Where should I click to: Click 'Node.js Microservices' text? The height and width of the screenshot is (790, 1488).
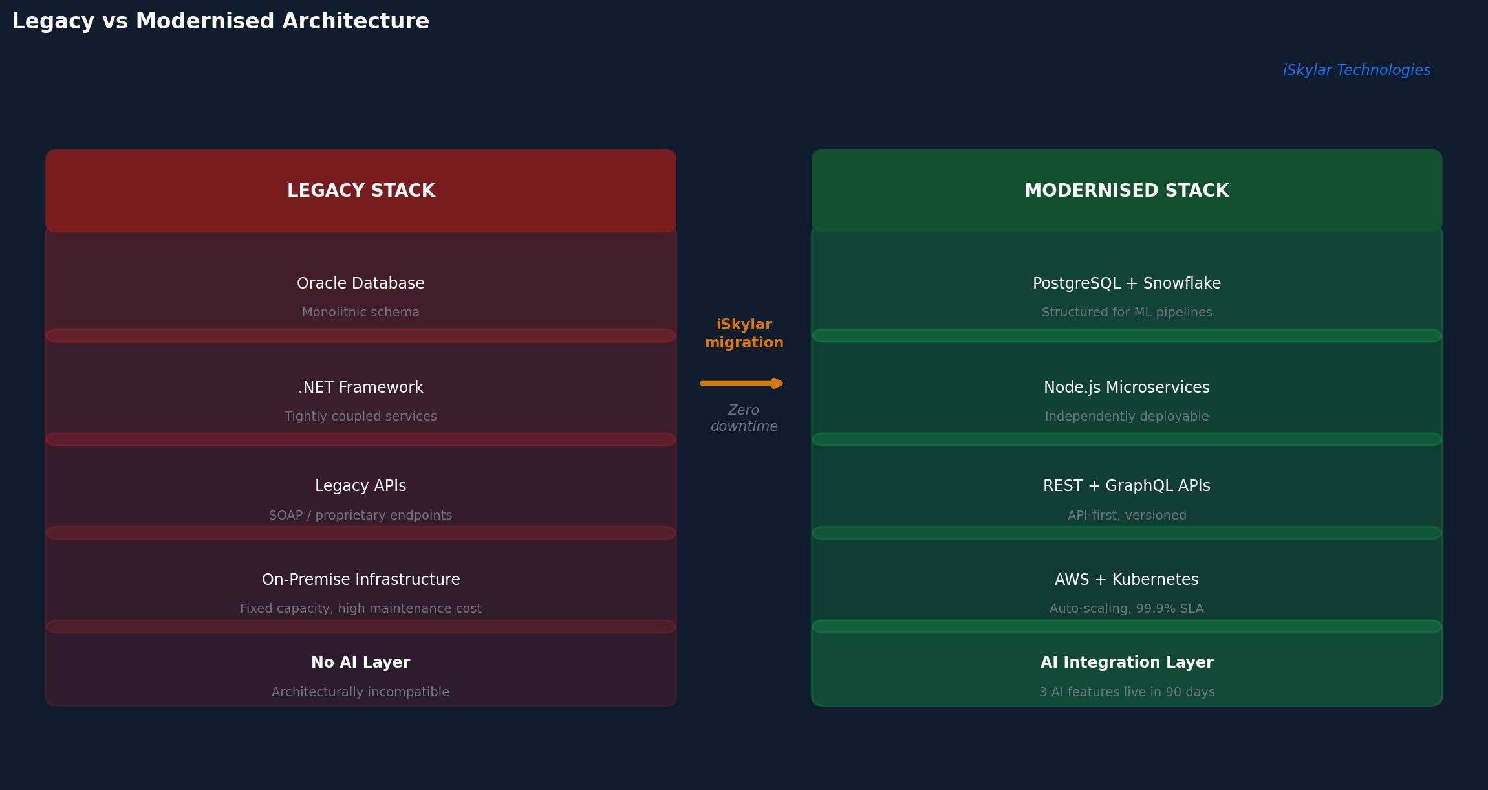(1127, 388)
